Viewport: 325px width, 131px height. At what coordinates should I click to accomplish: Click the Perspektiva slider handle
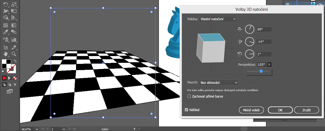[261, 71]
